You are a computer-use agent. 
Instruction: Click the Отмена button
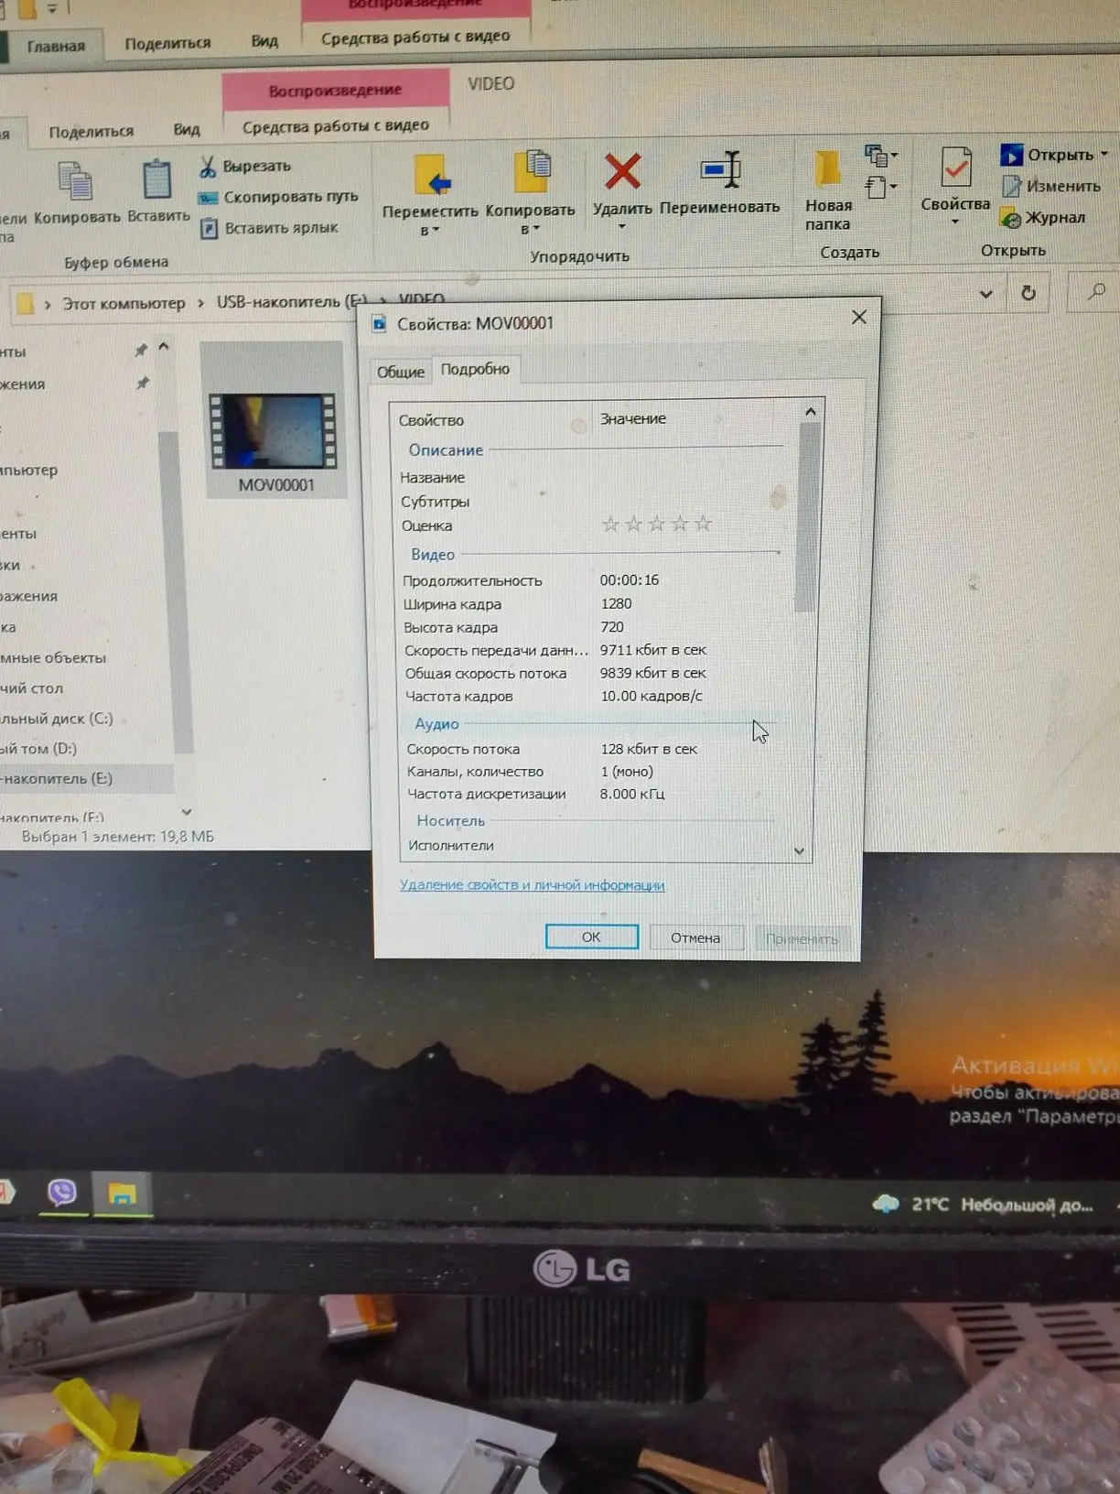coord(695,937)
